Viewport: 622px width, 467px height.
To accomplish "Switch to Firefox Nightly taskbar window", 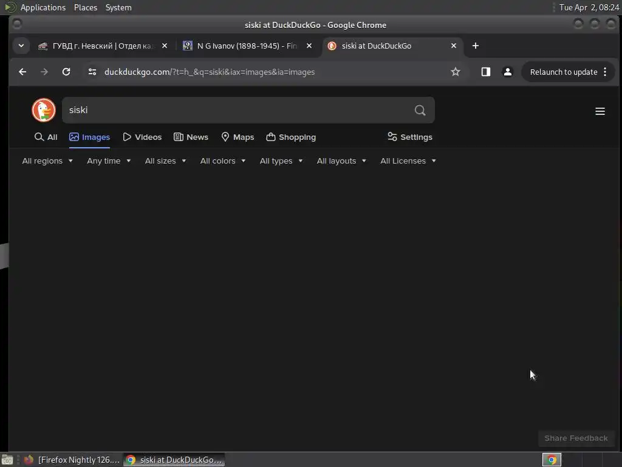I will click(72, 460).
